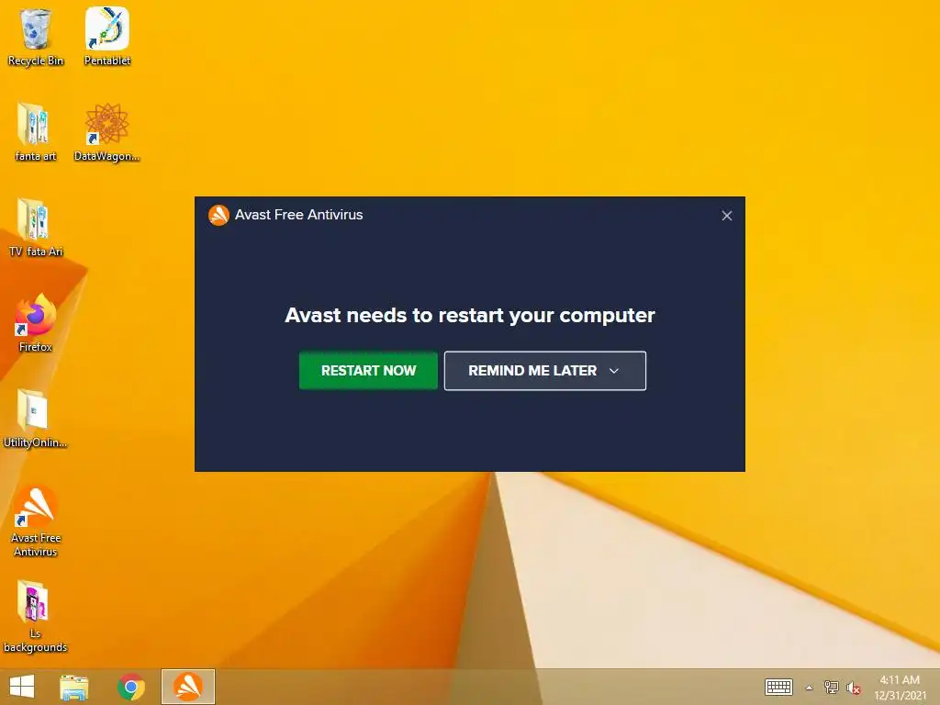Image resolution: width=940 pixels, height=705 pixels.
Task: Select the Ls backgrounds folder
Action: tap(35, 616)
